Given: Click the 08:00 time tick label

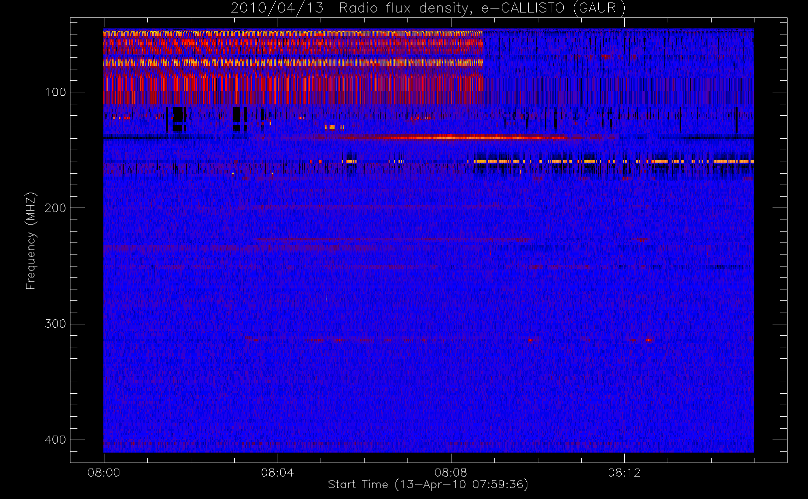Looking at the screenshot, I should coord(104,473).
